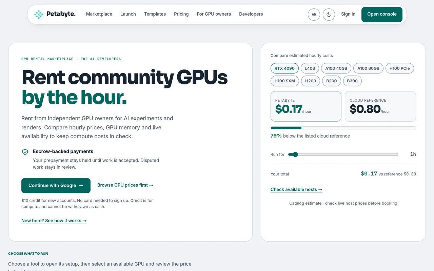Select the A100 40GB chip
This screenshot has width=434, height=271.
tap(336, 68)
